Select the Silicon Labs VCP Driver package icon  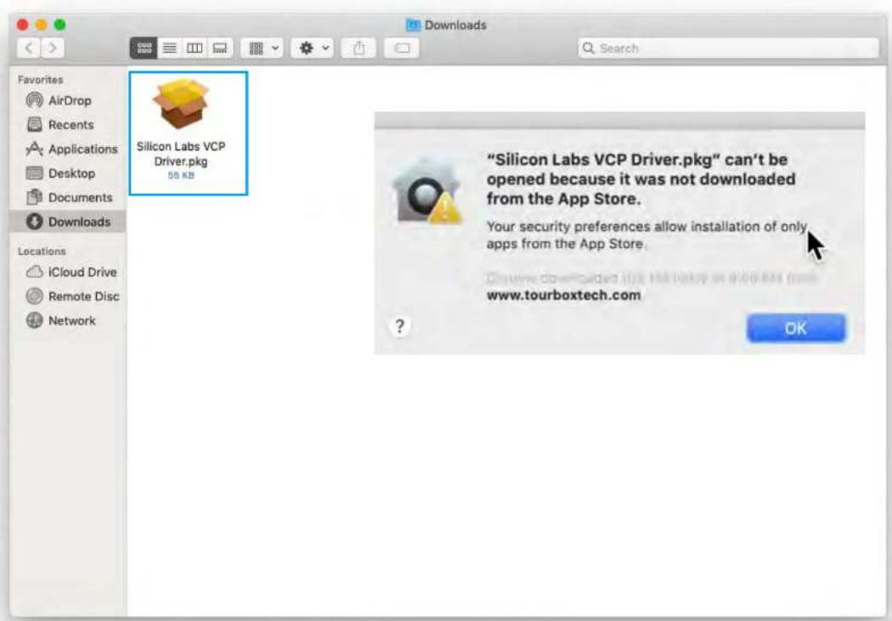tap(181, 104)
